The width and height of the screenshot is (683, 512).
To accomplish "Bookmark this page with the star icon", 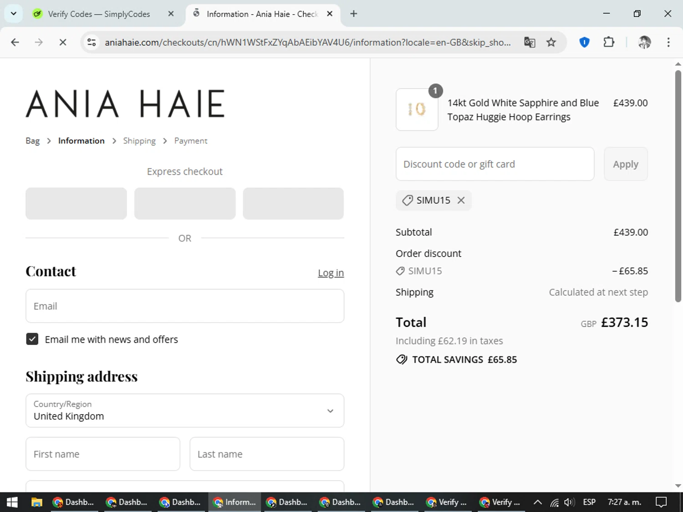I will coord(551,42).
